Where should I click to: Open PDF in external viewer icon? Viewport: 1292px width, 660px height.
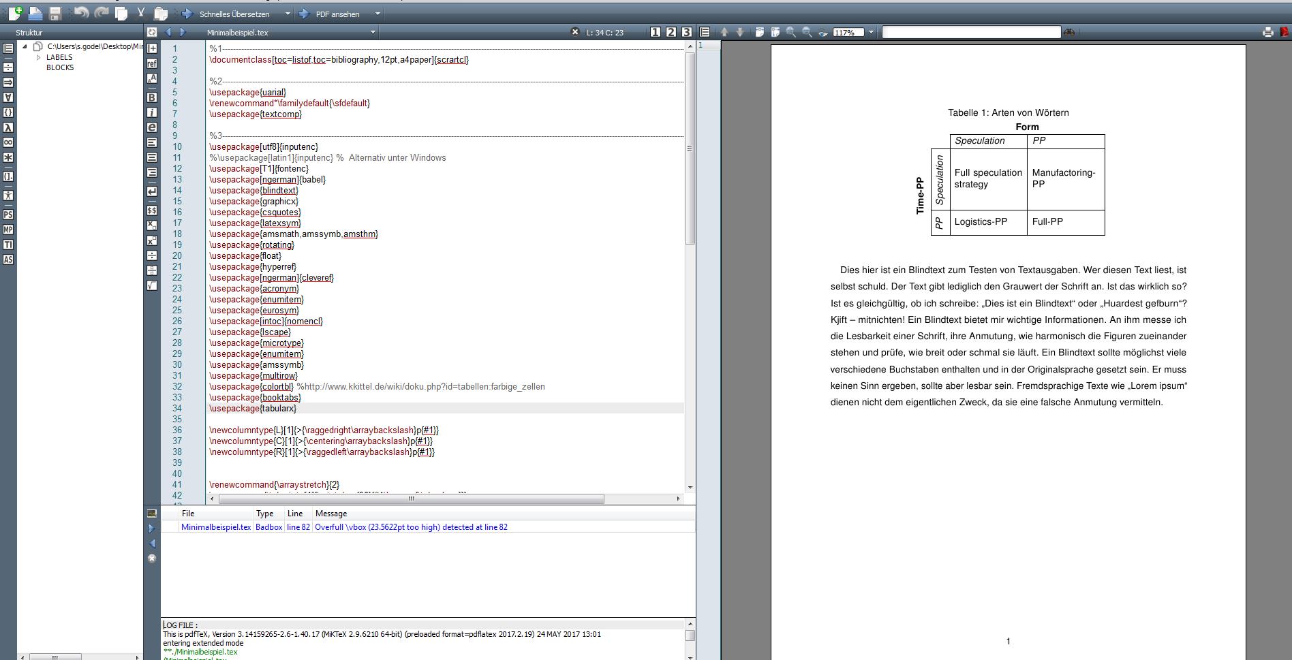tap(1285, 32)
